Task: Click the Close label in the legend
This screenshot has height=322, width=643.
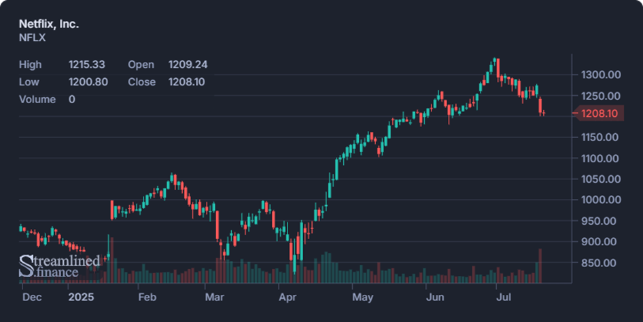Action: [x=142, y=82]
